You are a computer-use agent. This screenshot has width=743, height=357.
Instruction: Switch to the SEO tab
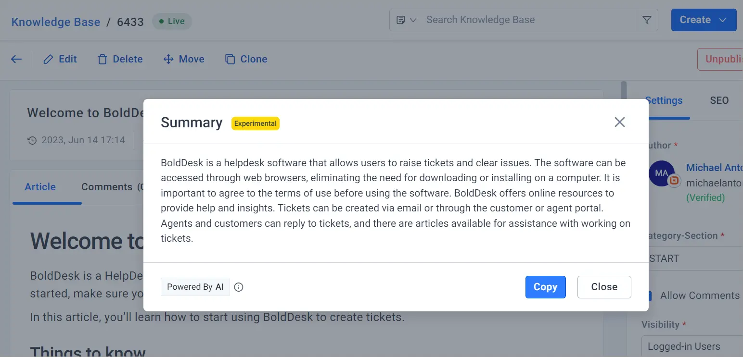(719, 100)
